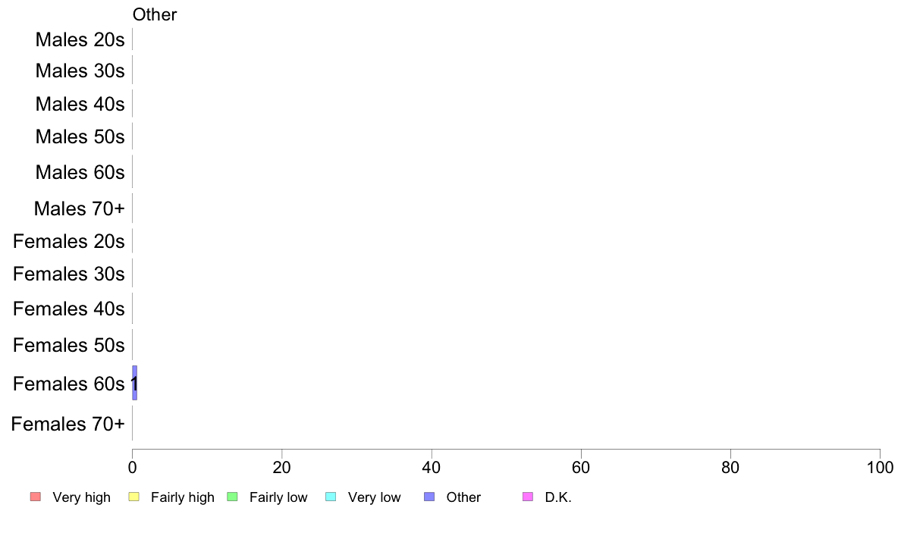Select the Males 70+ row label
Viewport: 901px width, 558px height.
click(80, 208)
